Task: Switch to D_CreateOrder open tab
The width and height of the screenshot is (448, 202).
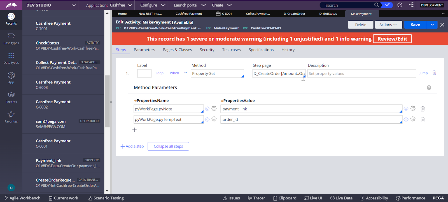Action: 294,13
